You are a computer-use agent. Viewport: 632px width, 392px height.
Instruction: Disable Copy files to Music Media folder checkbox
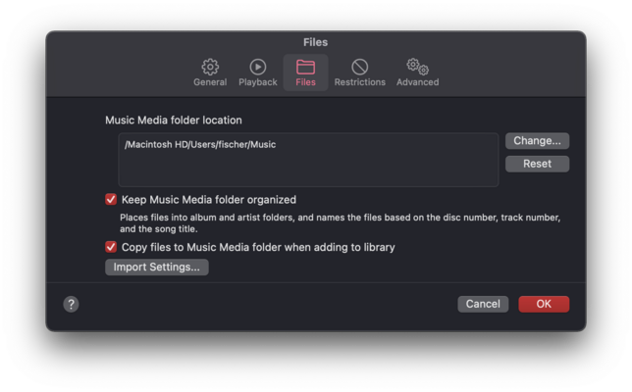[111, 247]
